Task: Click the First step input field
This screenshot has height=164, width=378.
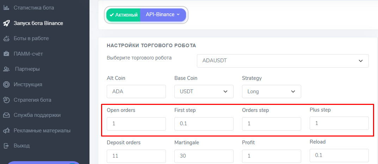Action: 204,124
